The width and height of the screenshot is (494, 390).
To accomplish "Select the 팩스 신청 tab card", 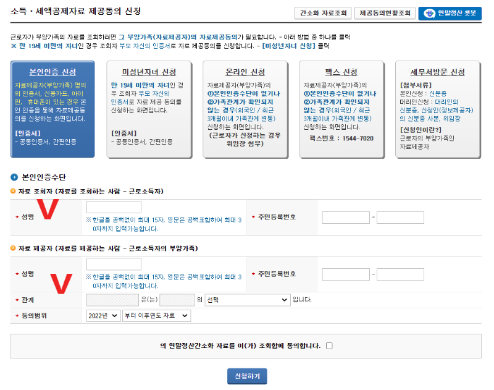I will point(341,109).
